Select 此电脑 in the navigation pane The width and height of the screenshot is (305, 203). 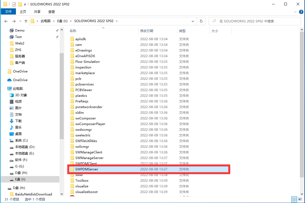click(18, 88)
